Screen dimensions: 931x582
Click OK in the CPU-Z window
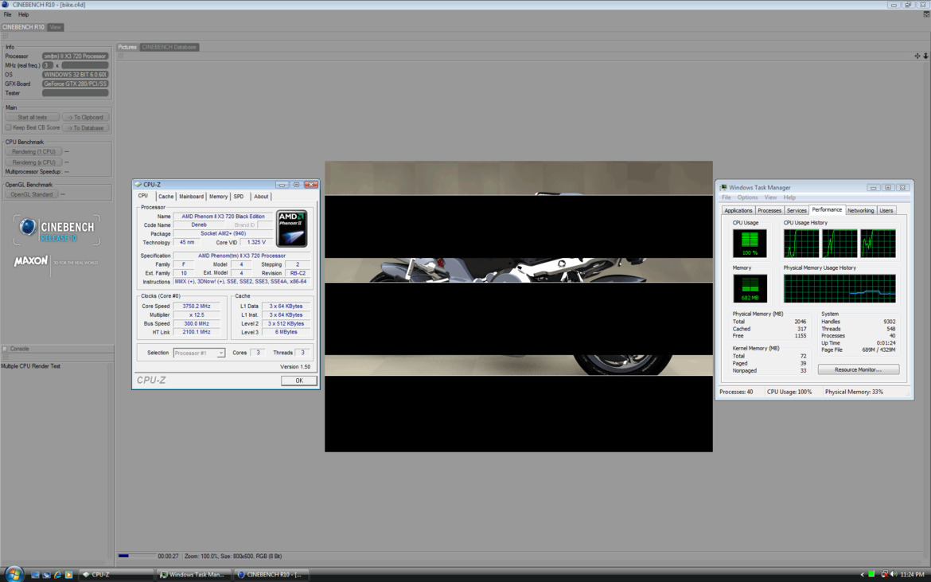click(298, 381)
